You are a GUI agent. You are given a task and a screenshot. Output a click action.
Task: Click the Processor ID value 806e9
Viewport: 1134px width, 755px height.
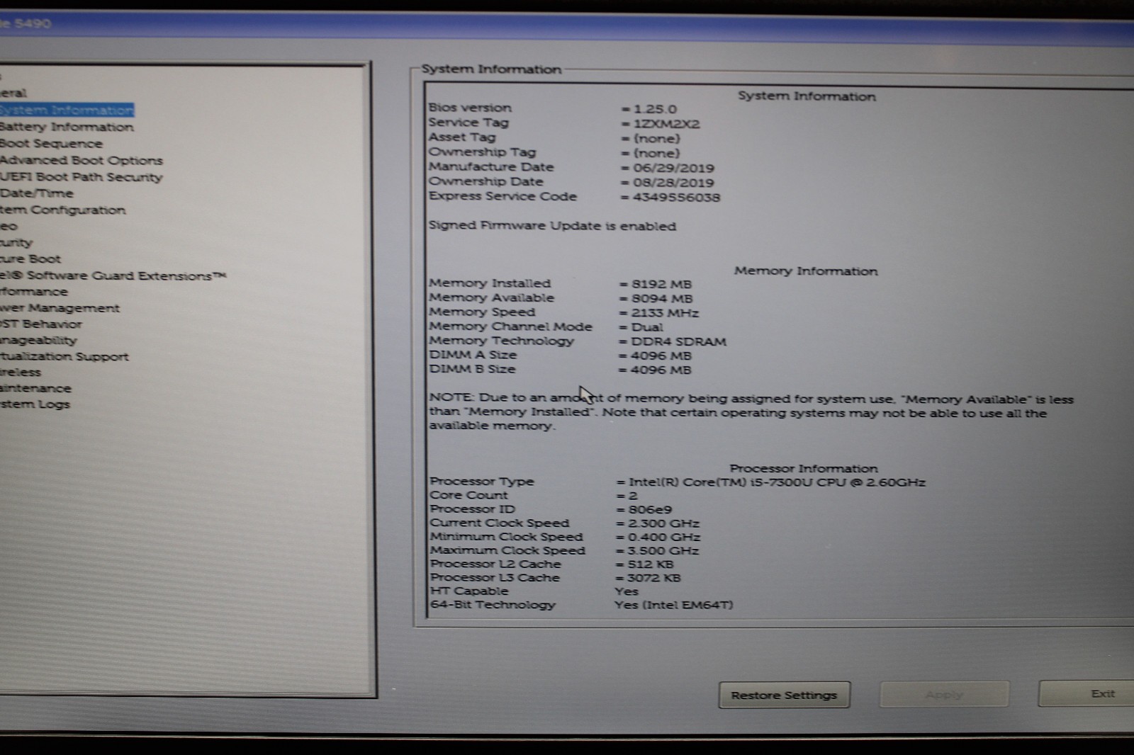pyautogui.click(x=650, y=510)
